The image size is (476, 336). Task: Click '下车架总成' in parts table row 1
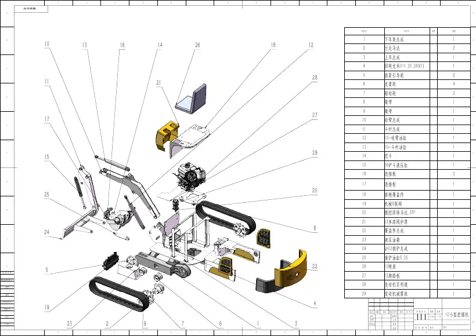coord(394,39)
